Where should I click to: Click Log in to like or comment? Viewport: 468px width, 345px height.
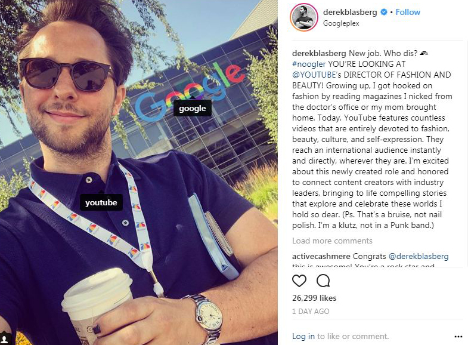(x=303, y=336)
